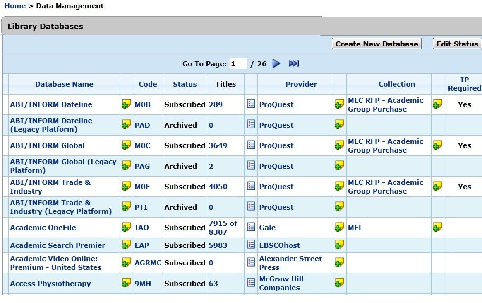Image resolution: width=482 pixels, height=303 pixels.
Task: Open the McGraw Hill Companies provider link
Action: coord(281,283)
